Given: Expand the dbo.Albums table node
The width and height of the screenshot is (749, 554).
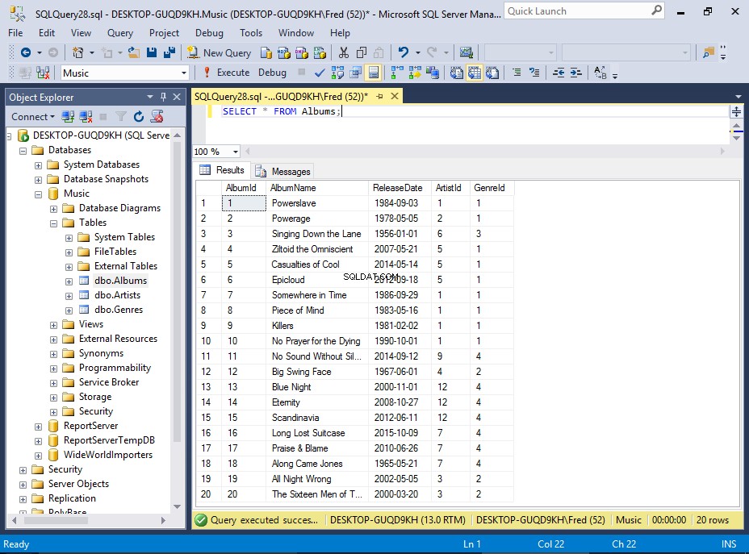Looking at the screenshot, I should click(x=69, y=281).
